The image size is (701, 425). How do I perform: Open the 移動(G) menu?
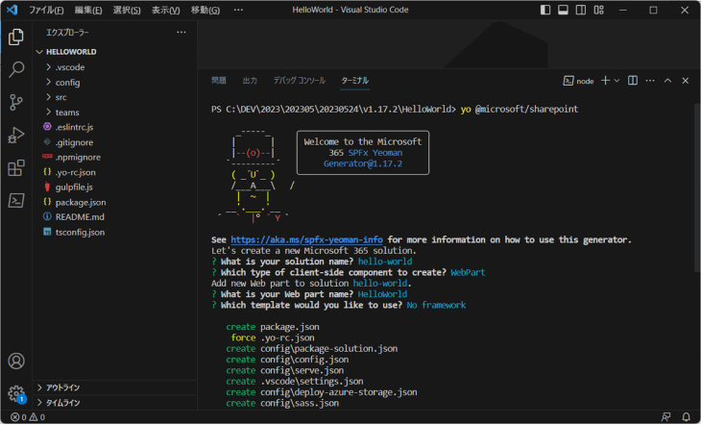click(205, 10)
